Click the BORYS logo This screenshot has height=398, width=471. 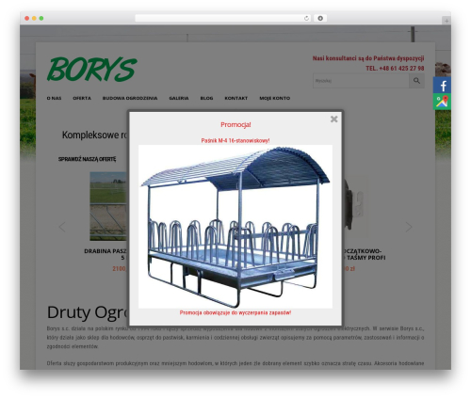pos(91,69)
